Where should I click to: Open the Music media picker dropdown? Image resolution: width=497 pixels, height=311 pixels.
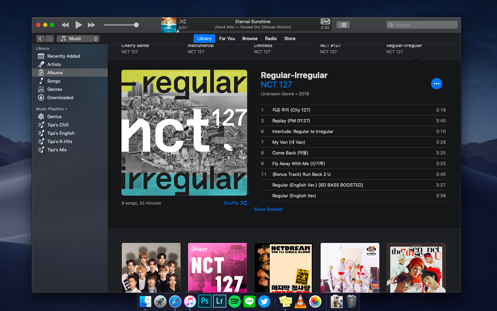pos(78,39)
